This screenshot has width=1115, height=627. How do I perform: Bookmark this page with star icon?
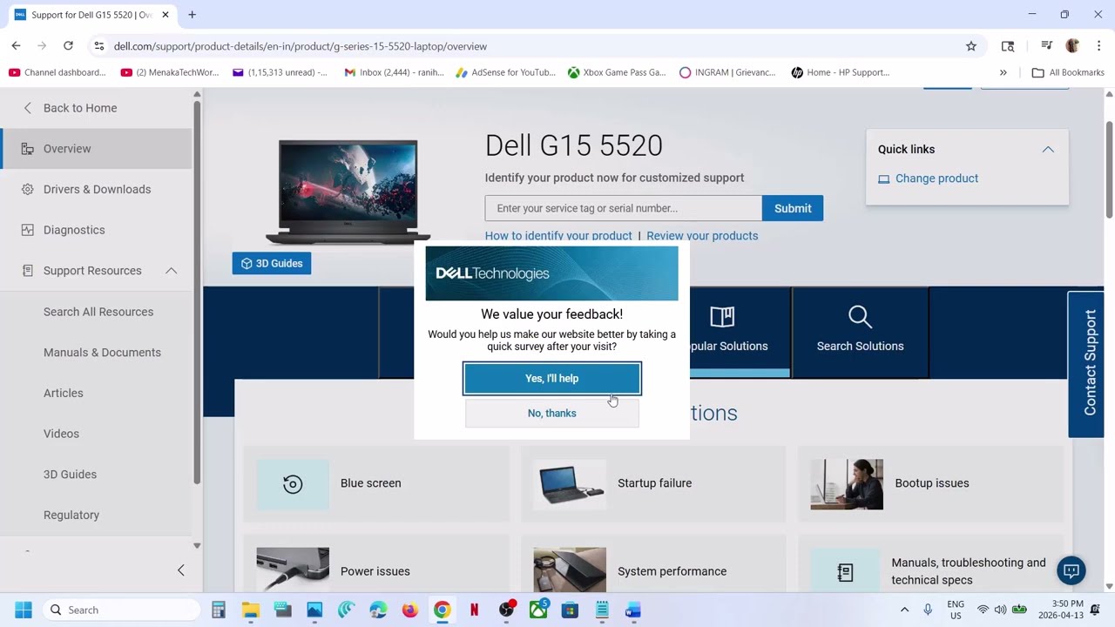pos(971,46)
